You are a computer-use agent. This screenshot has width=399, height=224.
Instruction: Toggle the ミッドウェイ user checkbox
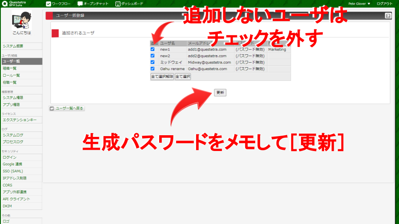153,62
